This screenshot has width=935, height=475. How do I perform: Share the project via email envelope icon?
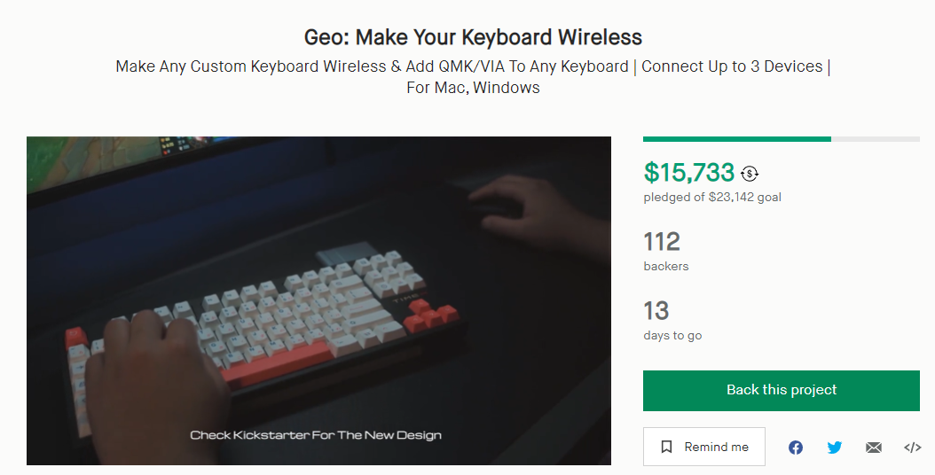(x=874, y=448)
